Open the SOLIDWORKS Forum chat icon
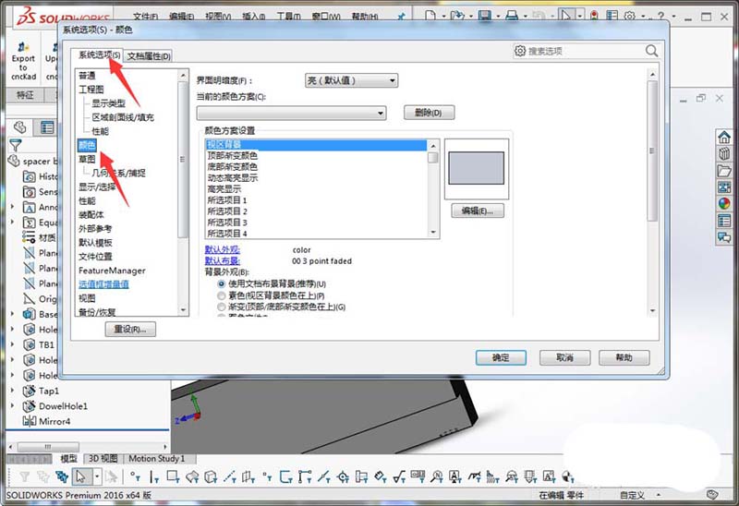The image size is (739, 506). point(724,237)
